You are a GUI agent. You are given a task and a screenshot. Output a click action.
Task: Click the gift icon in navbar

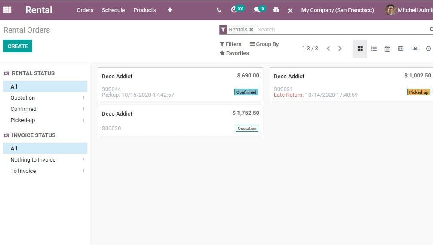(276, 10)
